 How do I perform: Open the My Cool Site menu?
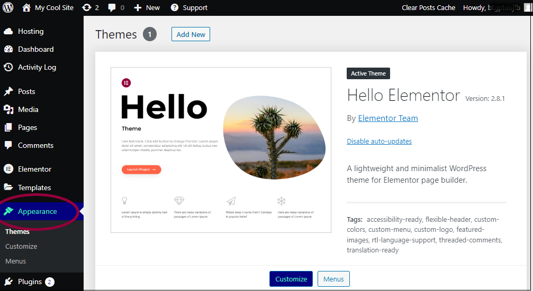click(48, 7)
